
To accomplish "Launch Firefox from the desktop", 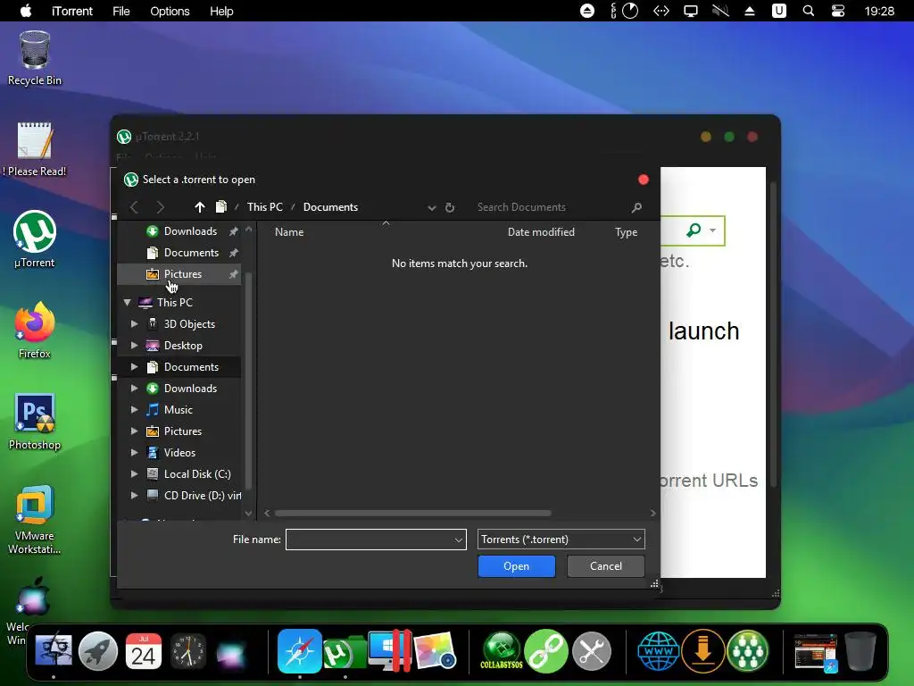I will click(35, 330).
